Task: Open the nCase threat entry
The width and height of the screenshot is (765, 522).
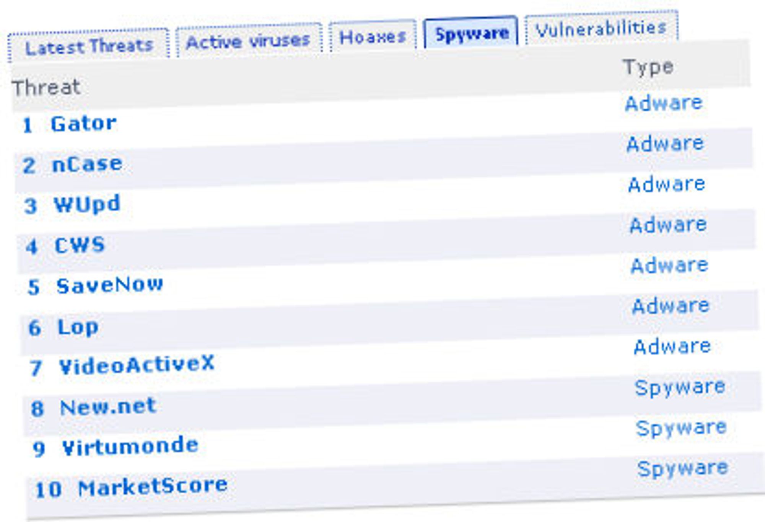Action: click(87, 164)
